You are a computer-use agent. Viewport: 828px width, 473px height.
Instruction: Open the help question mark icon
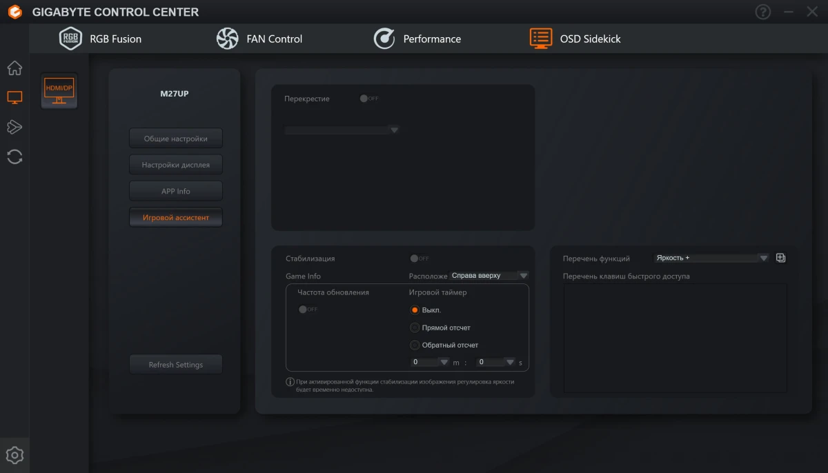point(762,12)
